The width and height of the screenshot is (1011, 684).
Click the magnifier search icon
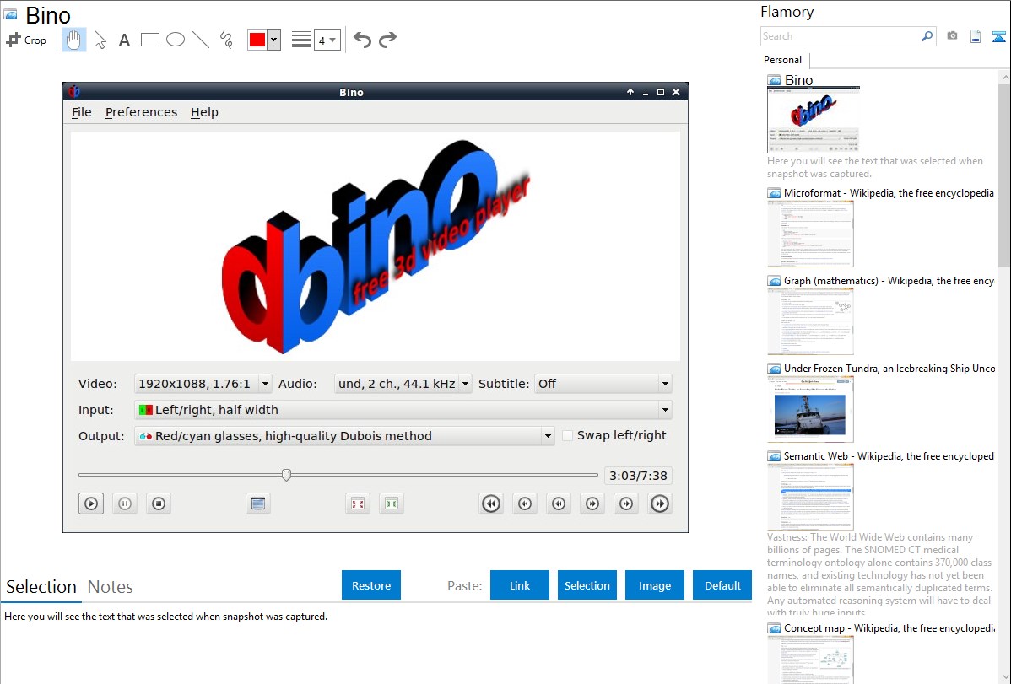click(927, 36)
